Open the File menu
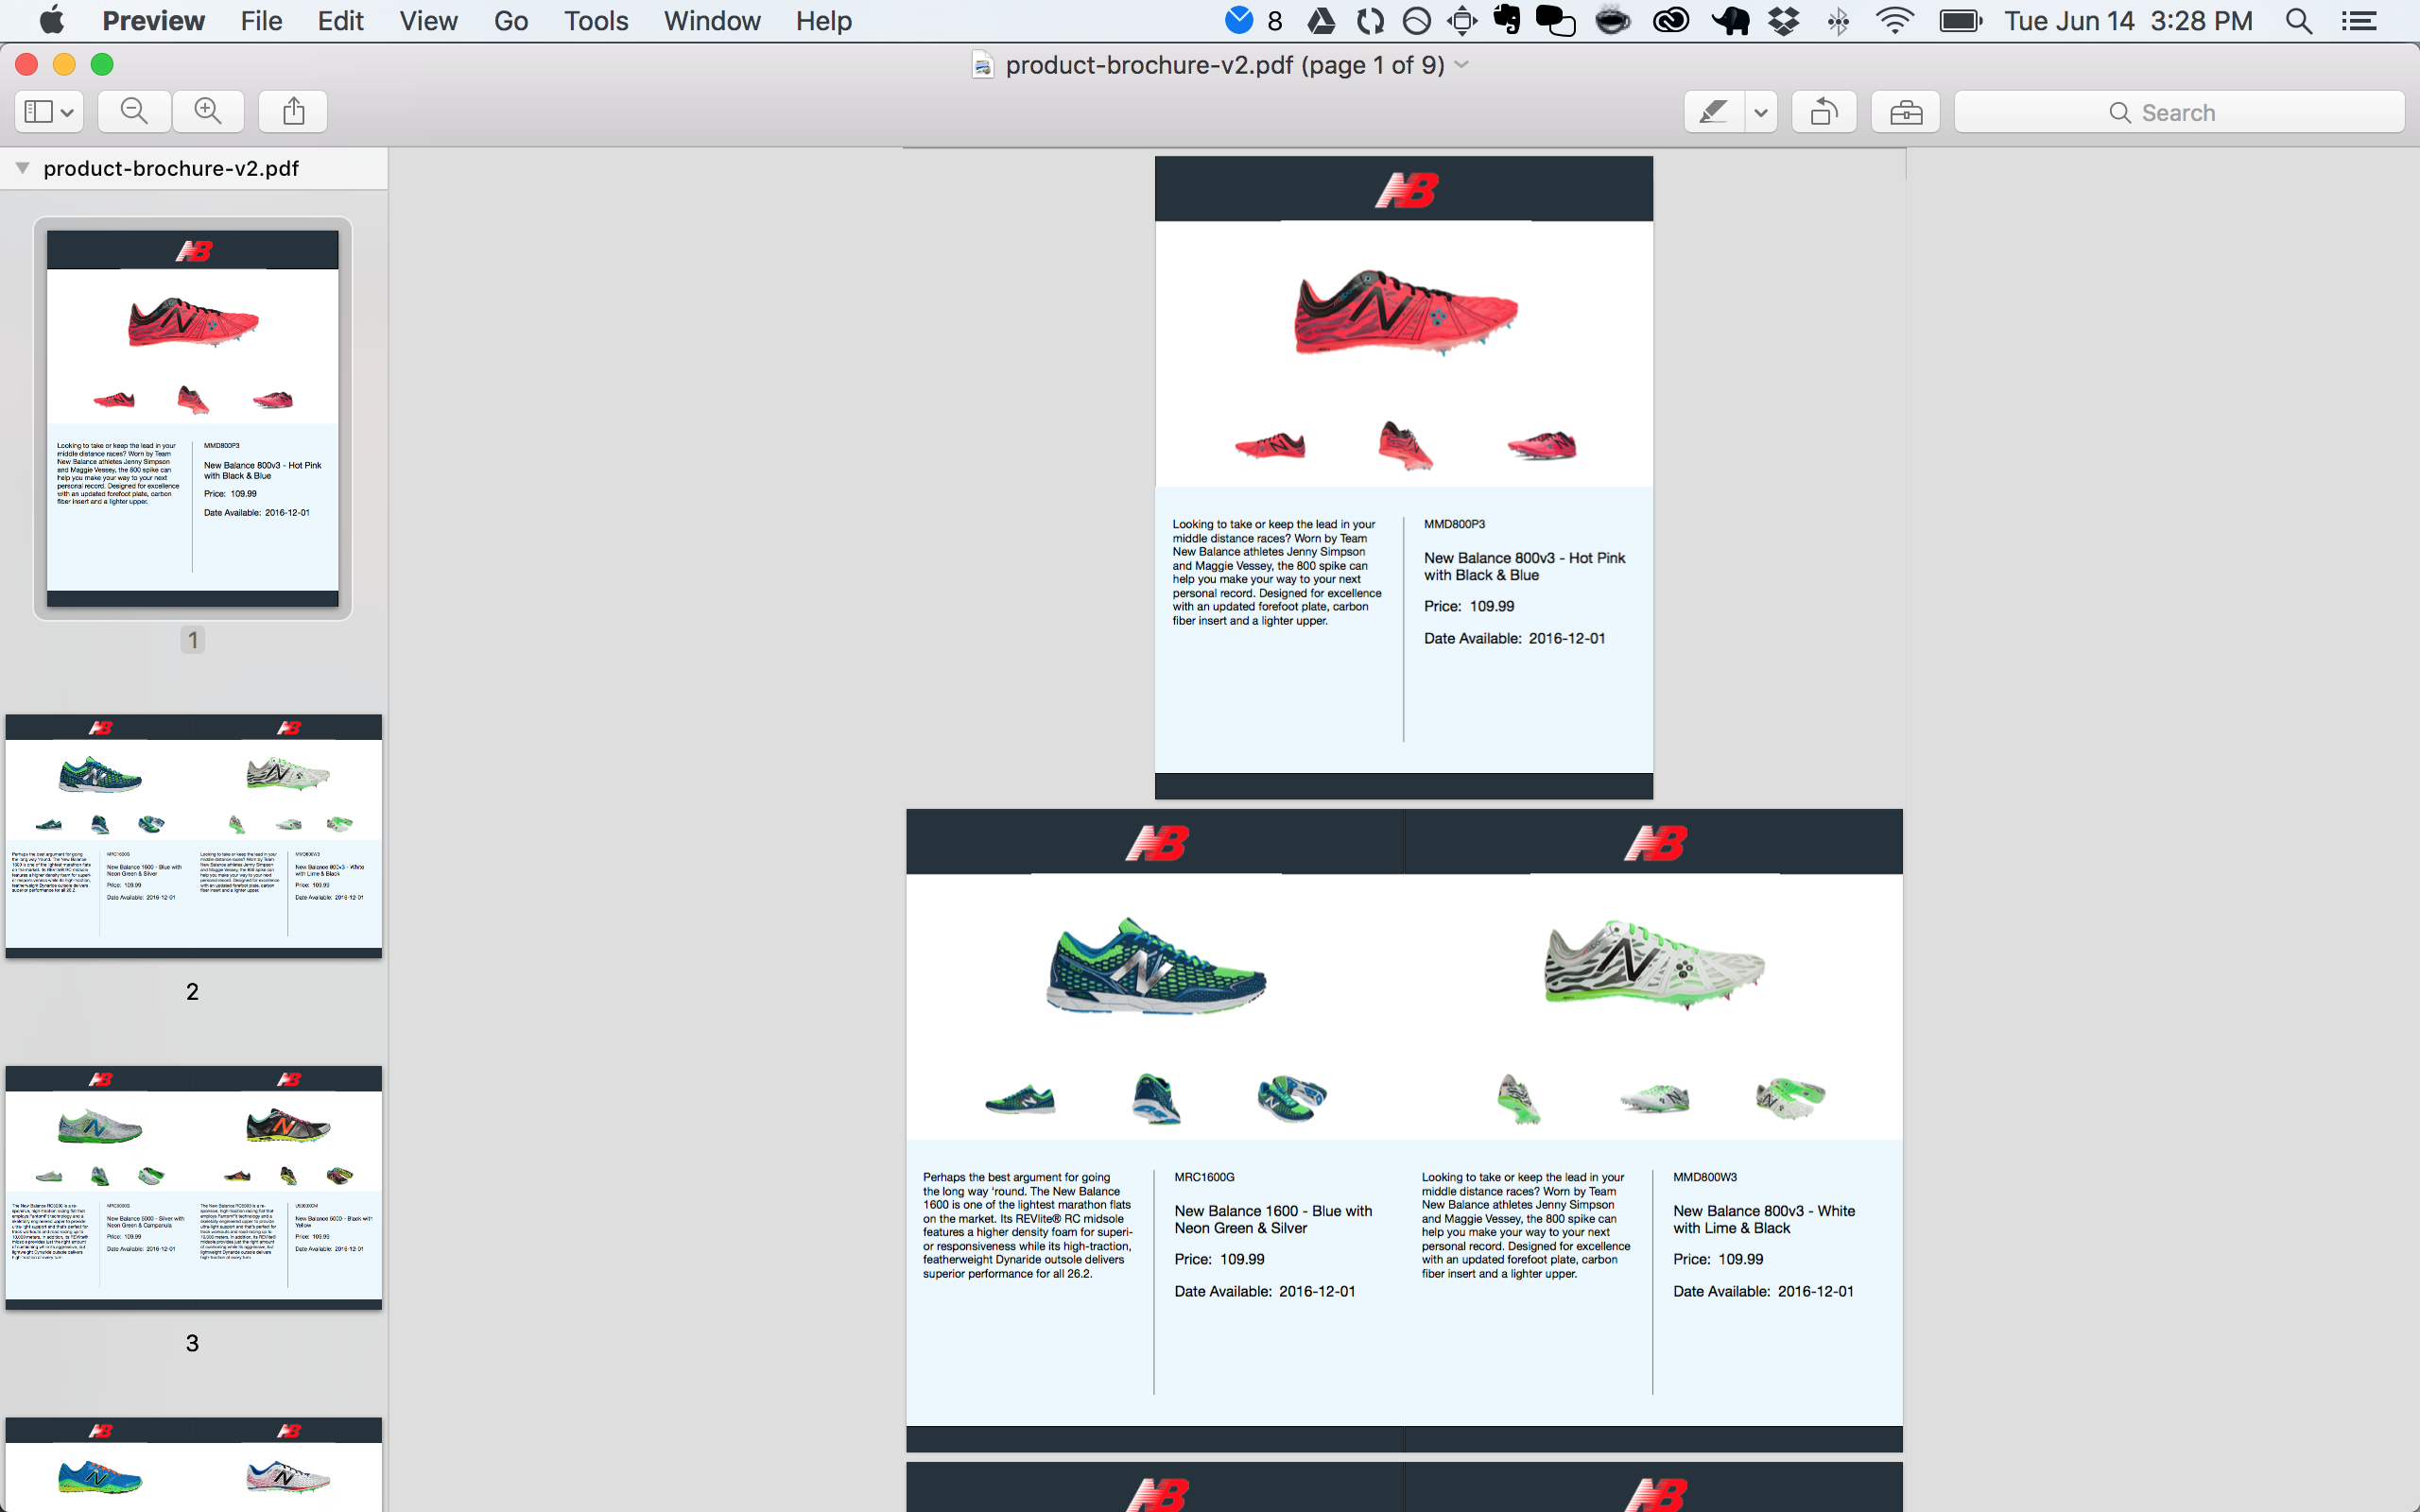This screenshot has width=2420, height=1512. pos(261,21)
